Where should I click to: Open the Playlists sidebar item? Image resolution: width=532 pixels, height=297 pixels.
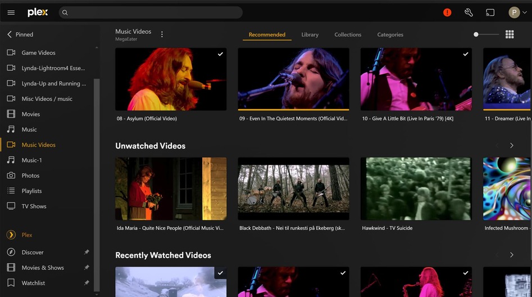[46, 191]
